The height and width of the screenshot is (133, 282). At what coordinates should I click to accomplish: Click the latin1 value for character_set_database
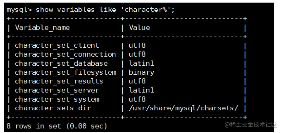(x=141, y=63)
